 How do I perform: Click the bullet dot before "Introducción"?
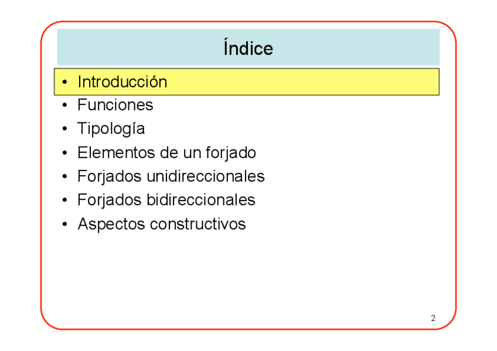tap(64, 83)
